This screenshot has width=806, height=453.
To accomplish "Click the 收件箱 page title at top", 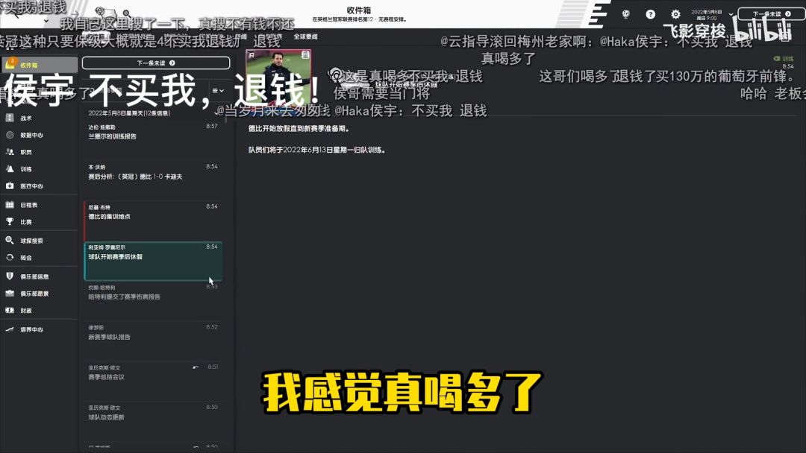I will (359, 10).
